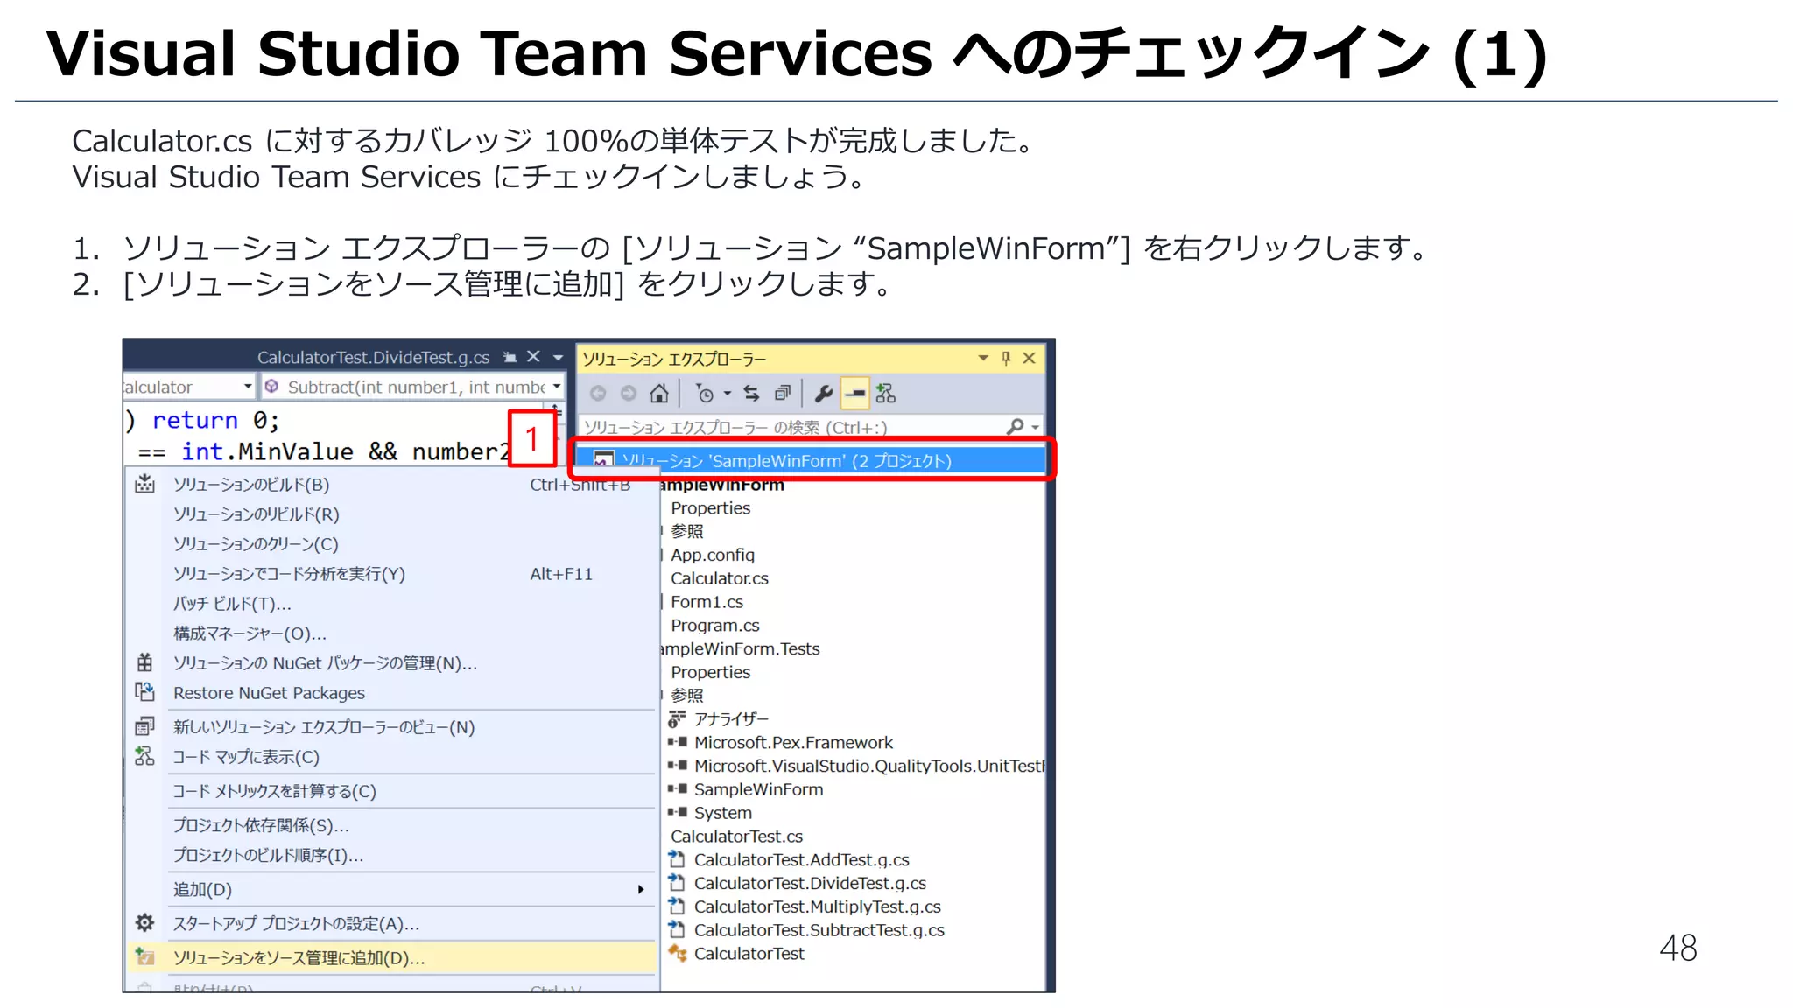Click the promote-tab pin icon on DivideTest tab
This screenshot has width=1793, height=1008.
(x=510, y=357)
